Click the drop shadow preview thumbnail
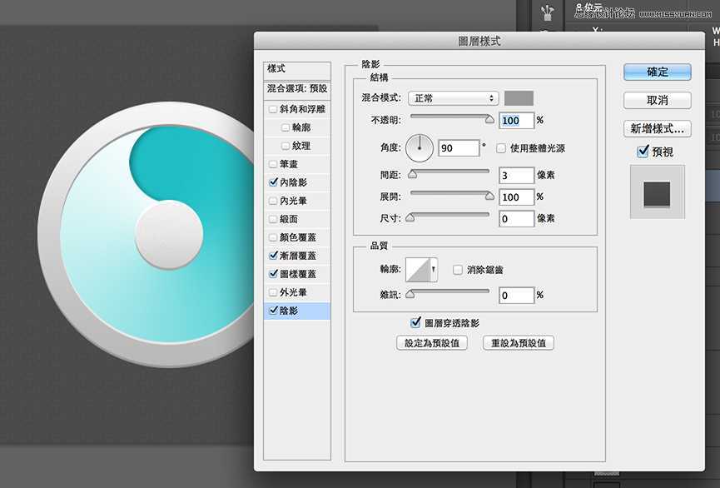The image size is (720, 488). (657, 190)
